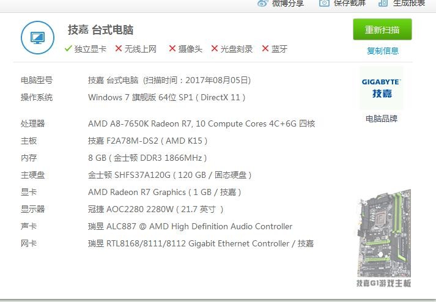Image resolution: width=436 pixels, height=302 pixels.
Task: Click the red X beside 蓝牙
Action: pyautogui.click(x=265, y=49)
